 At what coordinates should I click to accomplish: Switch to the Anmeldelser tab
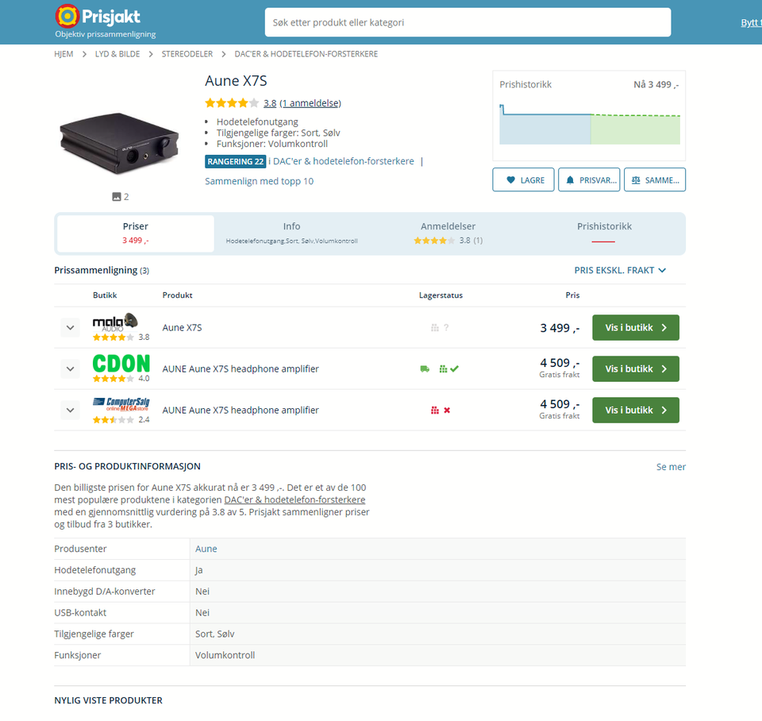click(448, 233)
